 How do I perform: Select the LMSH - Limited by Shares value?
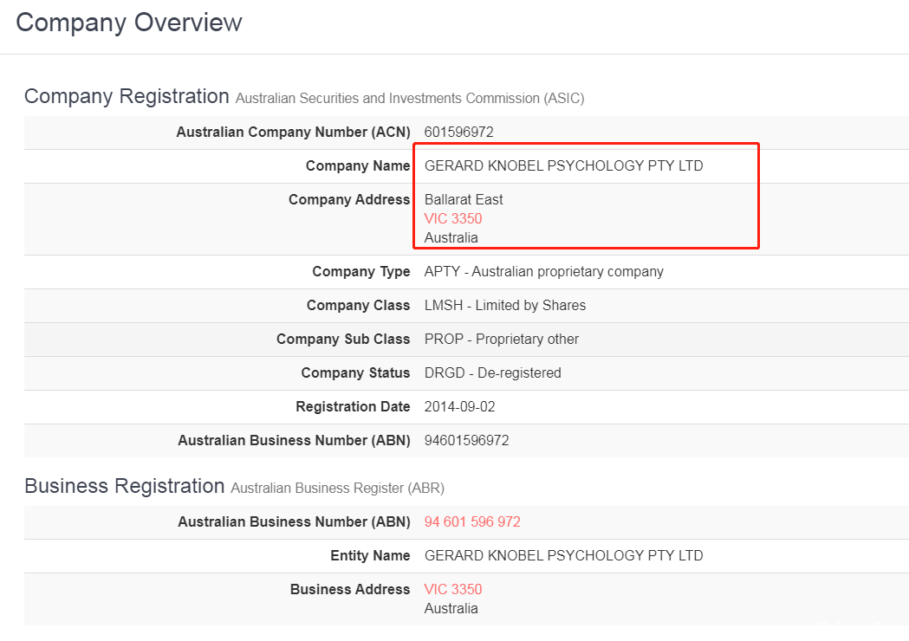click(x=505, y=306)
